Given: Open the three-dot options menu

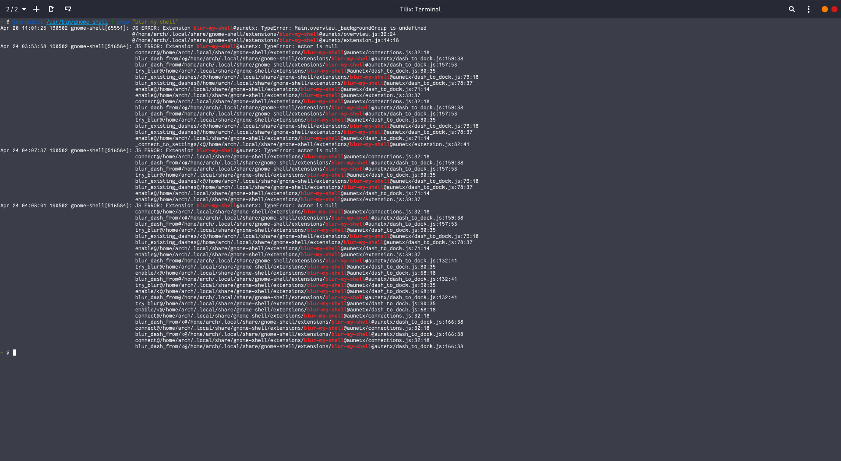Looking at the screenshot, I should tap(808, 9).
